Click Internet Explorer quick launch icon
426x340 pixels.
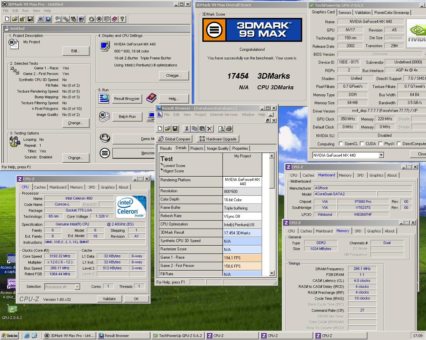click(27, 336)
